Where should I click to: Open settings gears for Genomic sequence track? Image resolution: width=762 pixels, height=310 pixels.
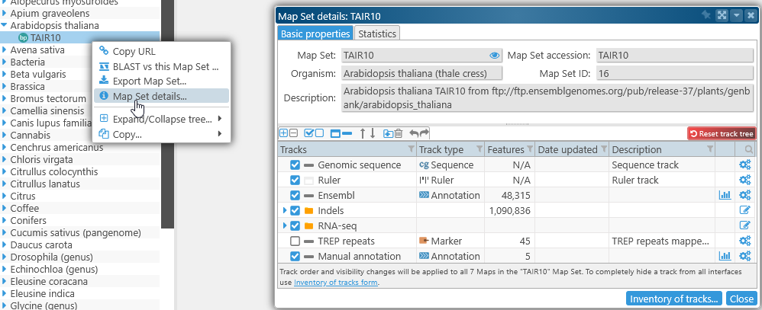click(745, 165)
